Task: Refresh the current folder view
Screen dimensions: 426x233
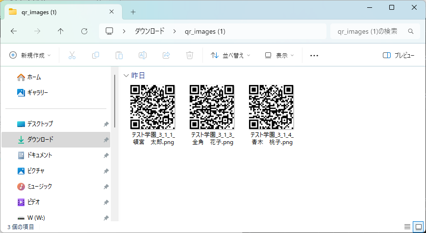Action: [x=84, y=31]
